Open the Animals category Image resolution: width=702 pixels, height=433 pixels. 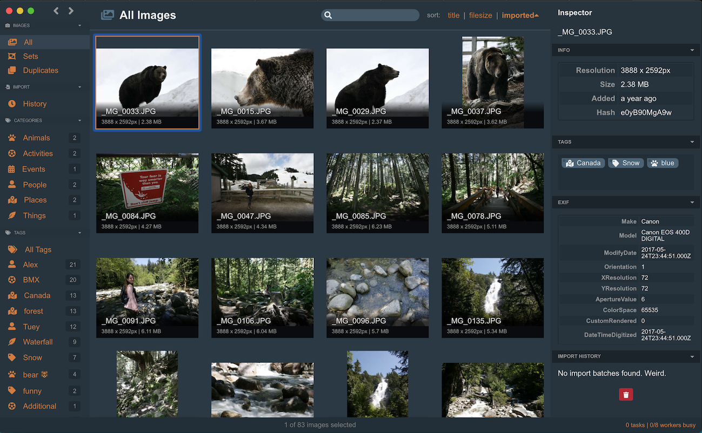(x=36, y=138)
